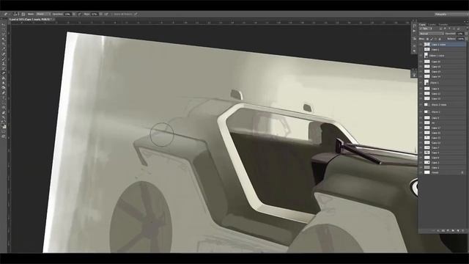Open the workspace switcher dropdown
Image resolution: width=469 pixels, height=264 pixels.
click(451, 14)
